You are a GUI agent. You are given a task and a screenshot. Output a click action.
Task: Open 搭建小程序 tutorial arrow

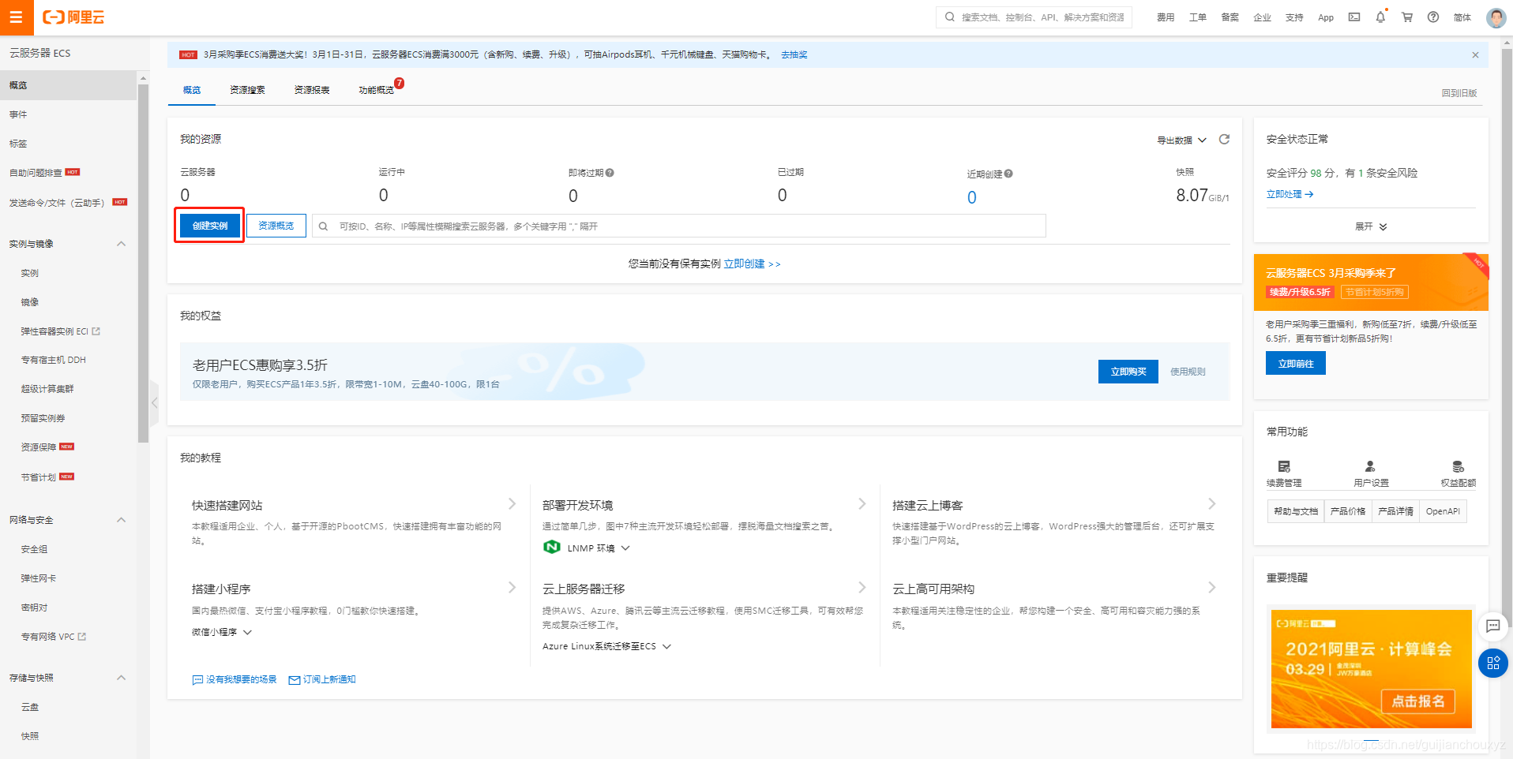pos(512,587)
